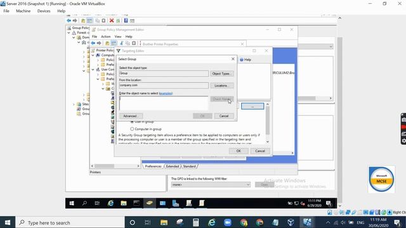This screenshot has width=406, height=228.
Task: Expand Policies under Computer Configuration
Action: (98, 60)
